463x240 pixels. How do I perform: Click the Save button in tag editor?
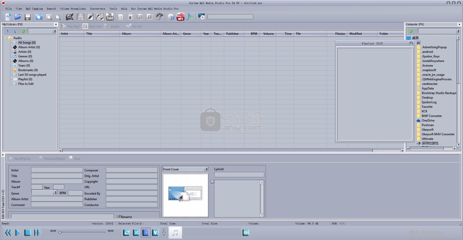75,158
